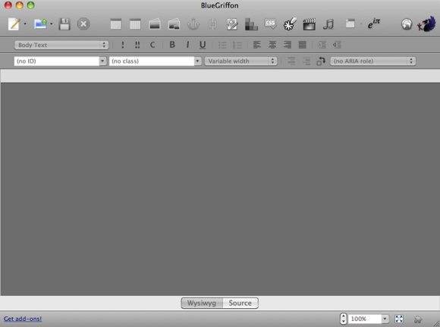Save the document with the floppy disk icon

[64, 24]
